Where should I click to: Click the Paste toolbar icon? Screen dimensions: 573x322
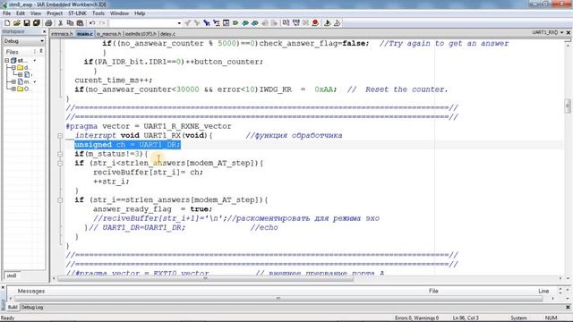[80, 23]
